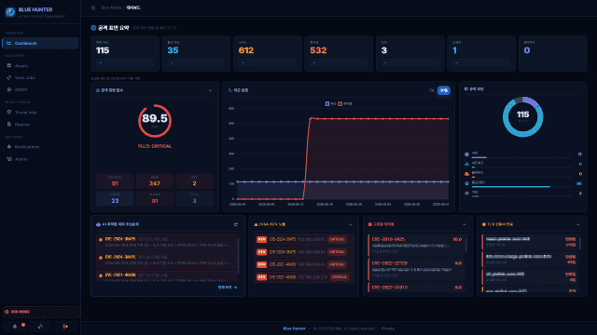Open the card showing value 3
Screen dimensions: 597x335
pos(410,54)
